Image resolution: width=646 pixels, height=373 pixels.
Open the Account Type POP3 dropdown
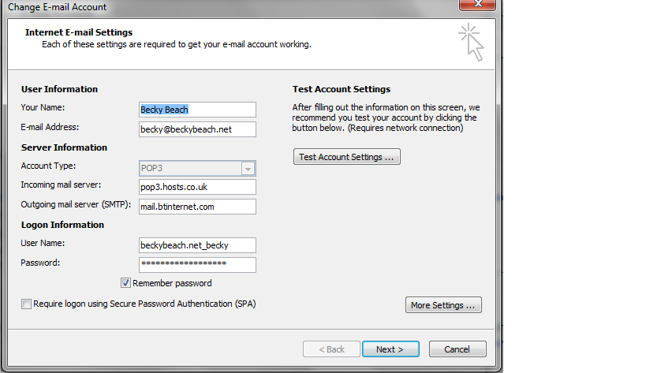tap(197, 169)
